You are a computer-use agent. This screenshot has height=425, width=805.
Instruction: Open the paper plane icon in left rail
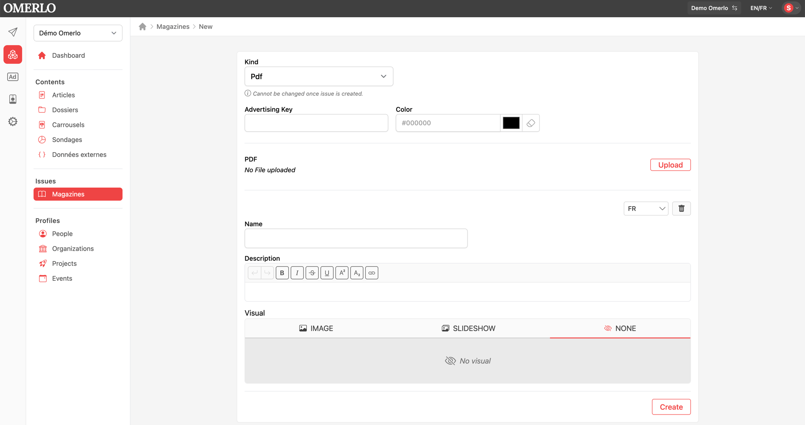tap(13, 32)
